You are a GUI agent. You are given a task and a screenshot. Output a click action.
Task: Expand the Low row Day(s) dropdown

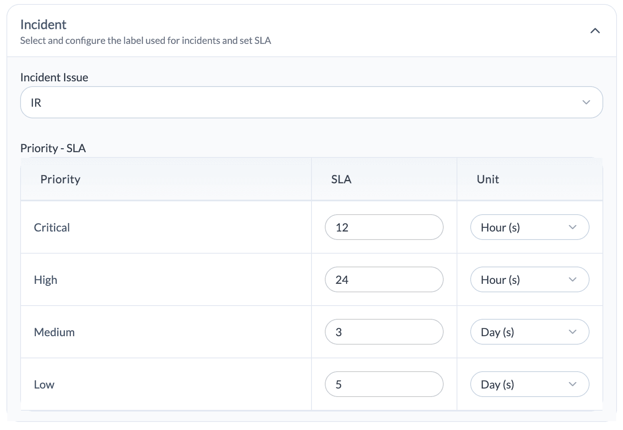pos(529,385)
